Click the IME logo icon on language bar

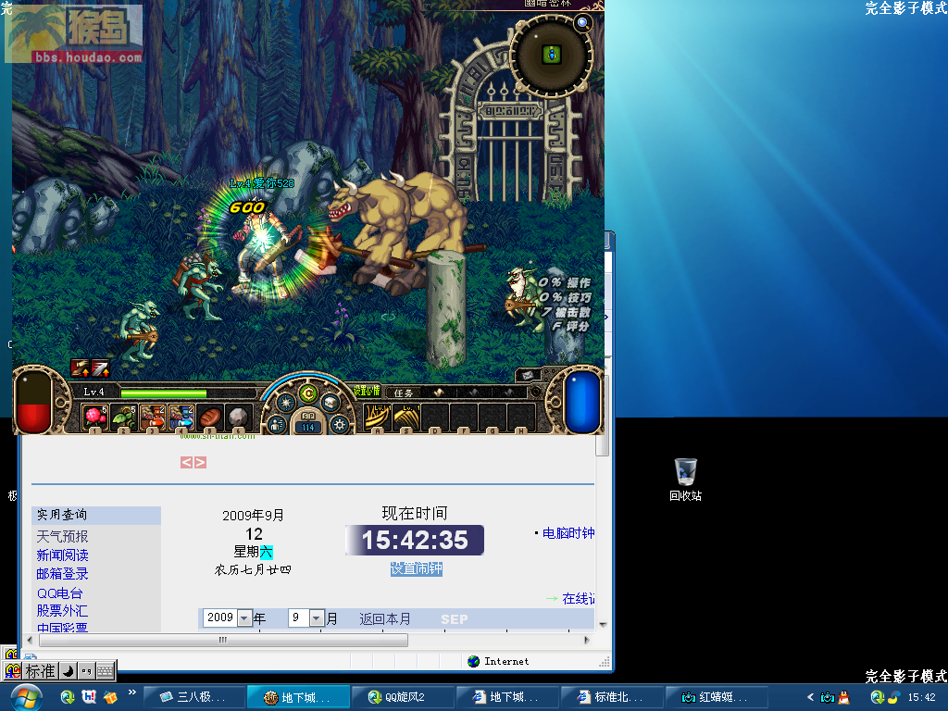coord(13,671)
